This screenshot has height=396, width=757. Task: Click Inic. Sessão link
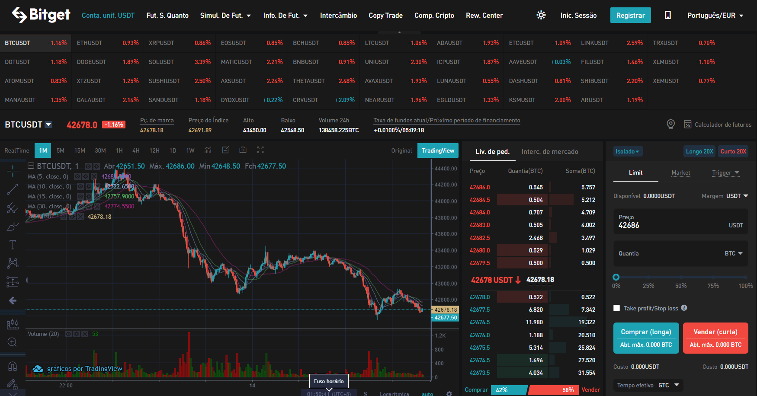click(578, 15)
